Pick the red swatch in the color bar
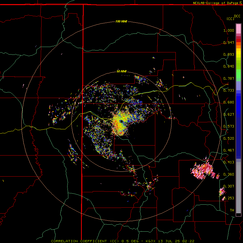 (238, 40)
